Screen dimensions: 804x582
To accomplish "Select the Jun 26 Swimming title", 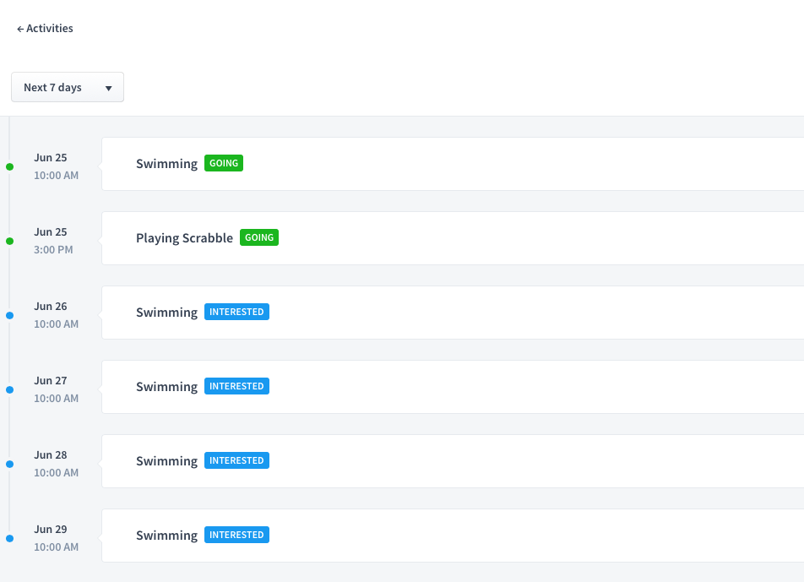I will 166,313.
